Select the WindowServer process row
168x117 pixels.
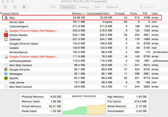tap(84, 52)
